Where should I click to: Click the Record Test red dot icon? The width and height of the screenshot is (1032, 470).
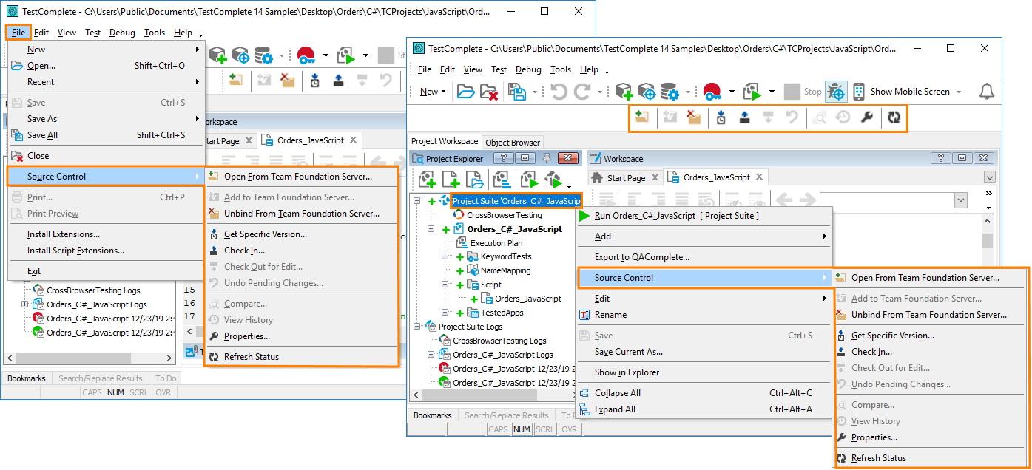click(x=713, y=91)
